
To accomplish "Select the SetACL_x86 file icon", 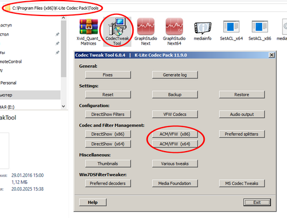I will (259, 27).
